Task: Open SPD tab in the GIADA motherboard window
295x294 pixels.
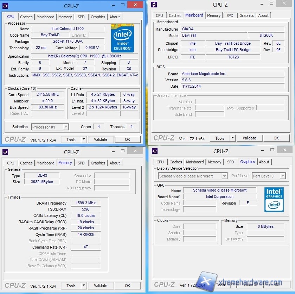Action: click(x=230, y=15)
